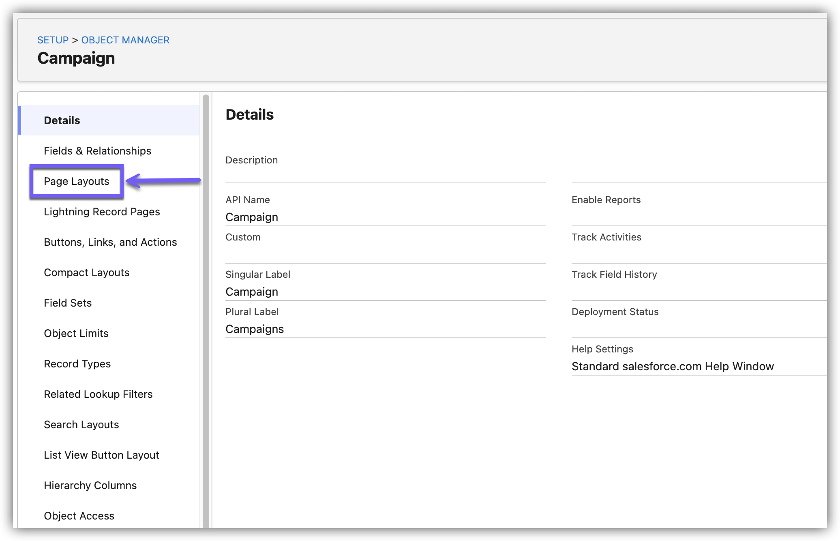
Task: Go to Buttons, Links, and Actions
Action: [x=110, y=242]
